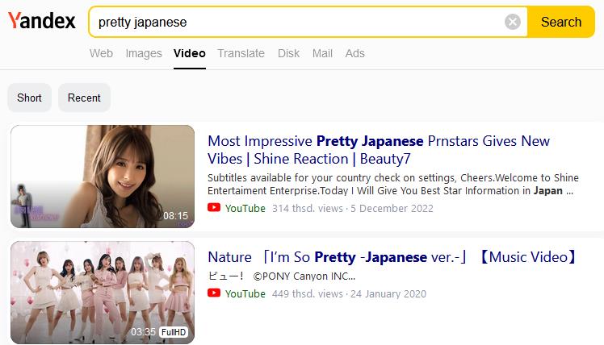Click YouTube source link for 5 December 2022 video

[245, 208]
